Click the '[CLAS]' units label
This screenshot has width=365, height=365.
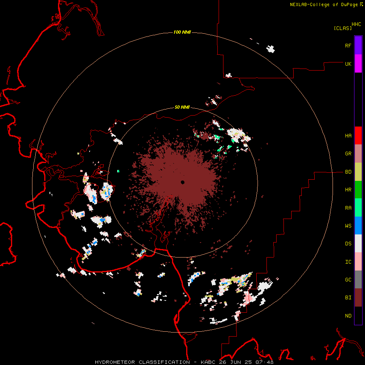point(343,28)
